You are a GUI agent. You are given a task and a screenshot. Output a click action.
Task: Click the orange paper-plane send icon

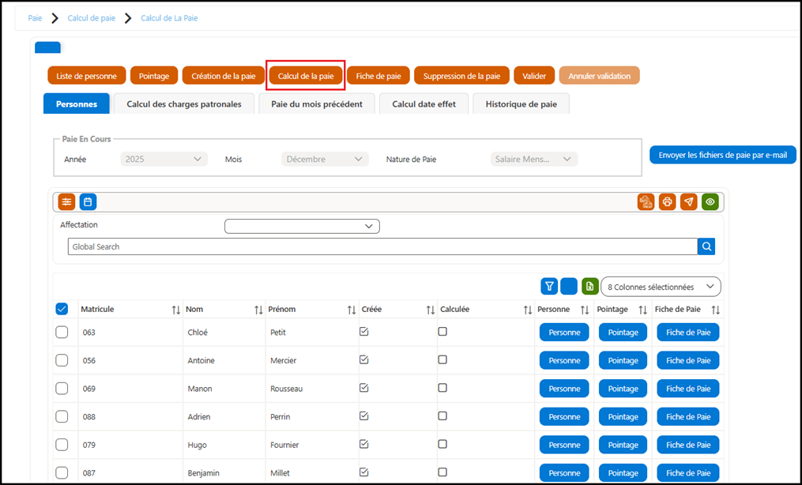pos(689,202)
